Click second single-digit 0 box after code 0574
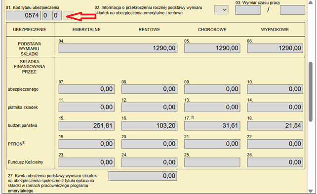317x194 pixels. (57, 15)
